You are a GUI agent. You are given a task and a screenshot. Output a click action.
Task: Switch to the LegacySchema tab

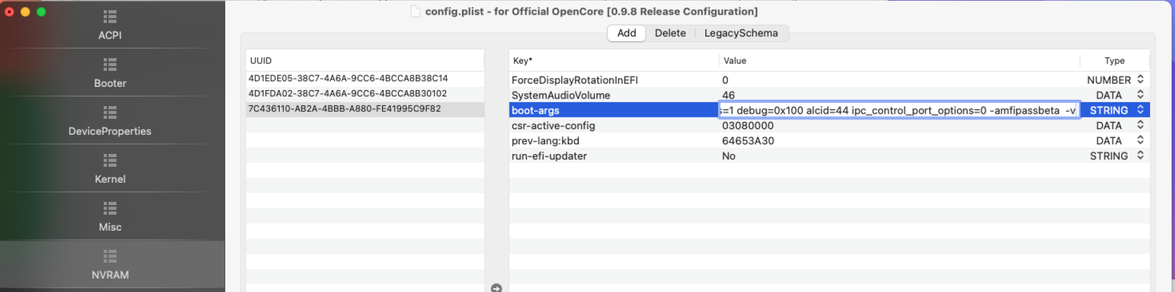740,33
